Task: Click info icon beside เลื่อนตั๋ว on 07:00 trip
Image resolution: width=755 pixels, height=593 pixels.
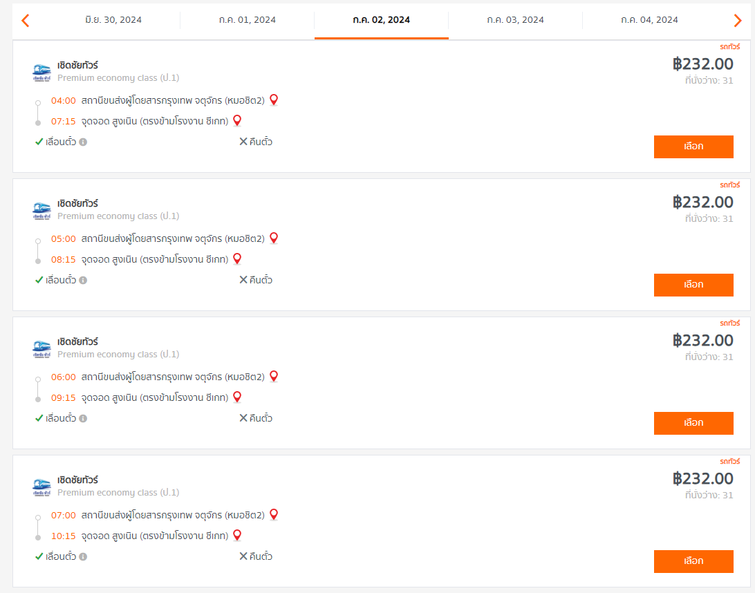Action: pyautogui.click(x=83, y=556)
